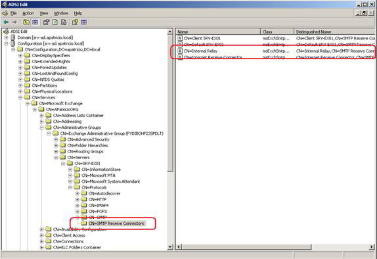The image size is (377, 259).
Task: Click folder icon of CN=Servers
Action: [x=63, y=157]
